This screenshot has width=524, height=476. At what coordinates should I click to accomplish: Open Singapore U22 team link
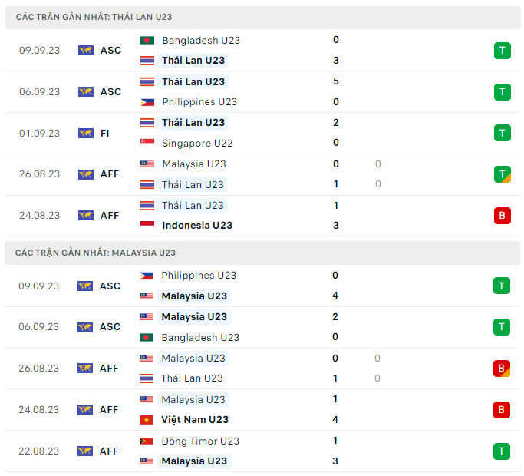coord(197,143)
